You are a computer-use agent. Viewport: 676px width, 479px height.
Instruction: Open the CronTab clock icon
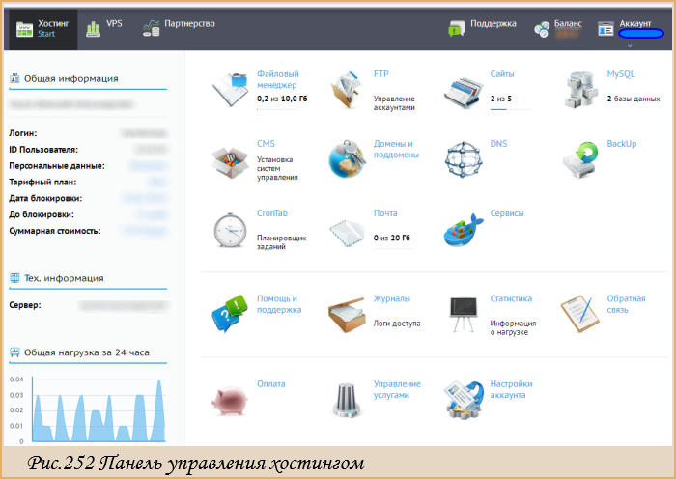[x=230, y=230]
